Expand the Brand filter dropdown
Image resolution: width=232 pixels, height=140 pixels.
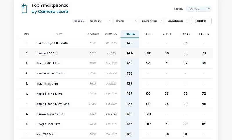[126, 21]
